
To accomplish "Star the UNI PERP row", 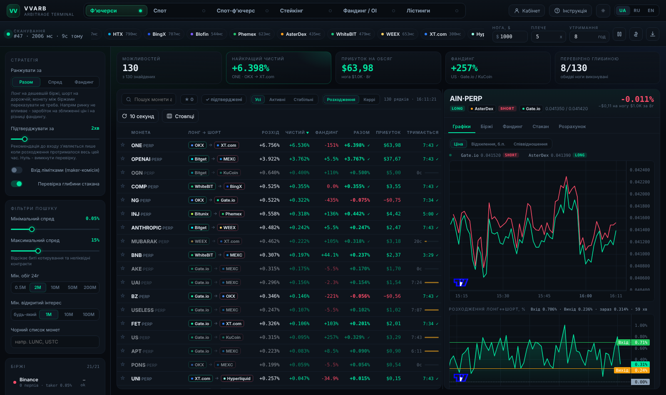I will 123,378.
